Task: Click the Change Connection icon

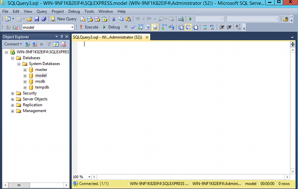Action: 15,27
